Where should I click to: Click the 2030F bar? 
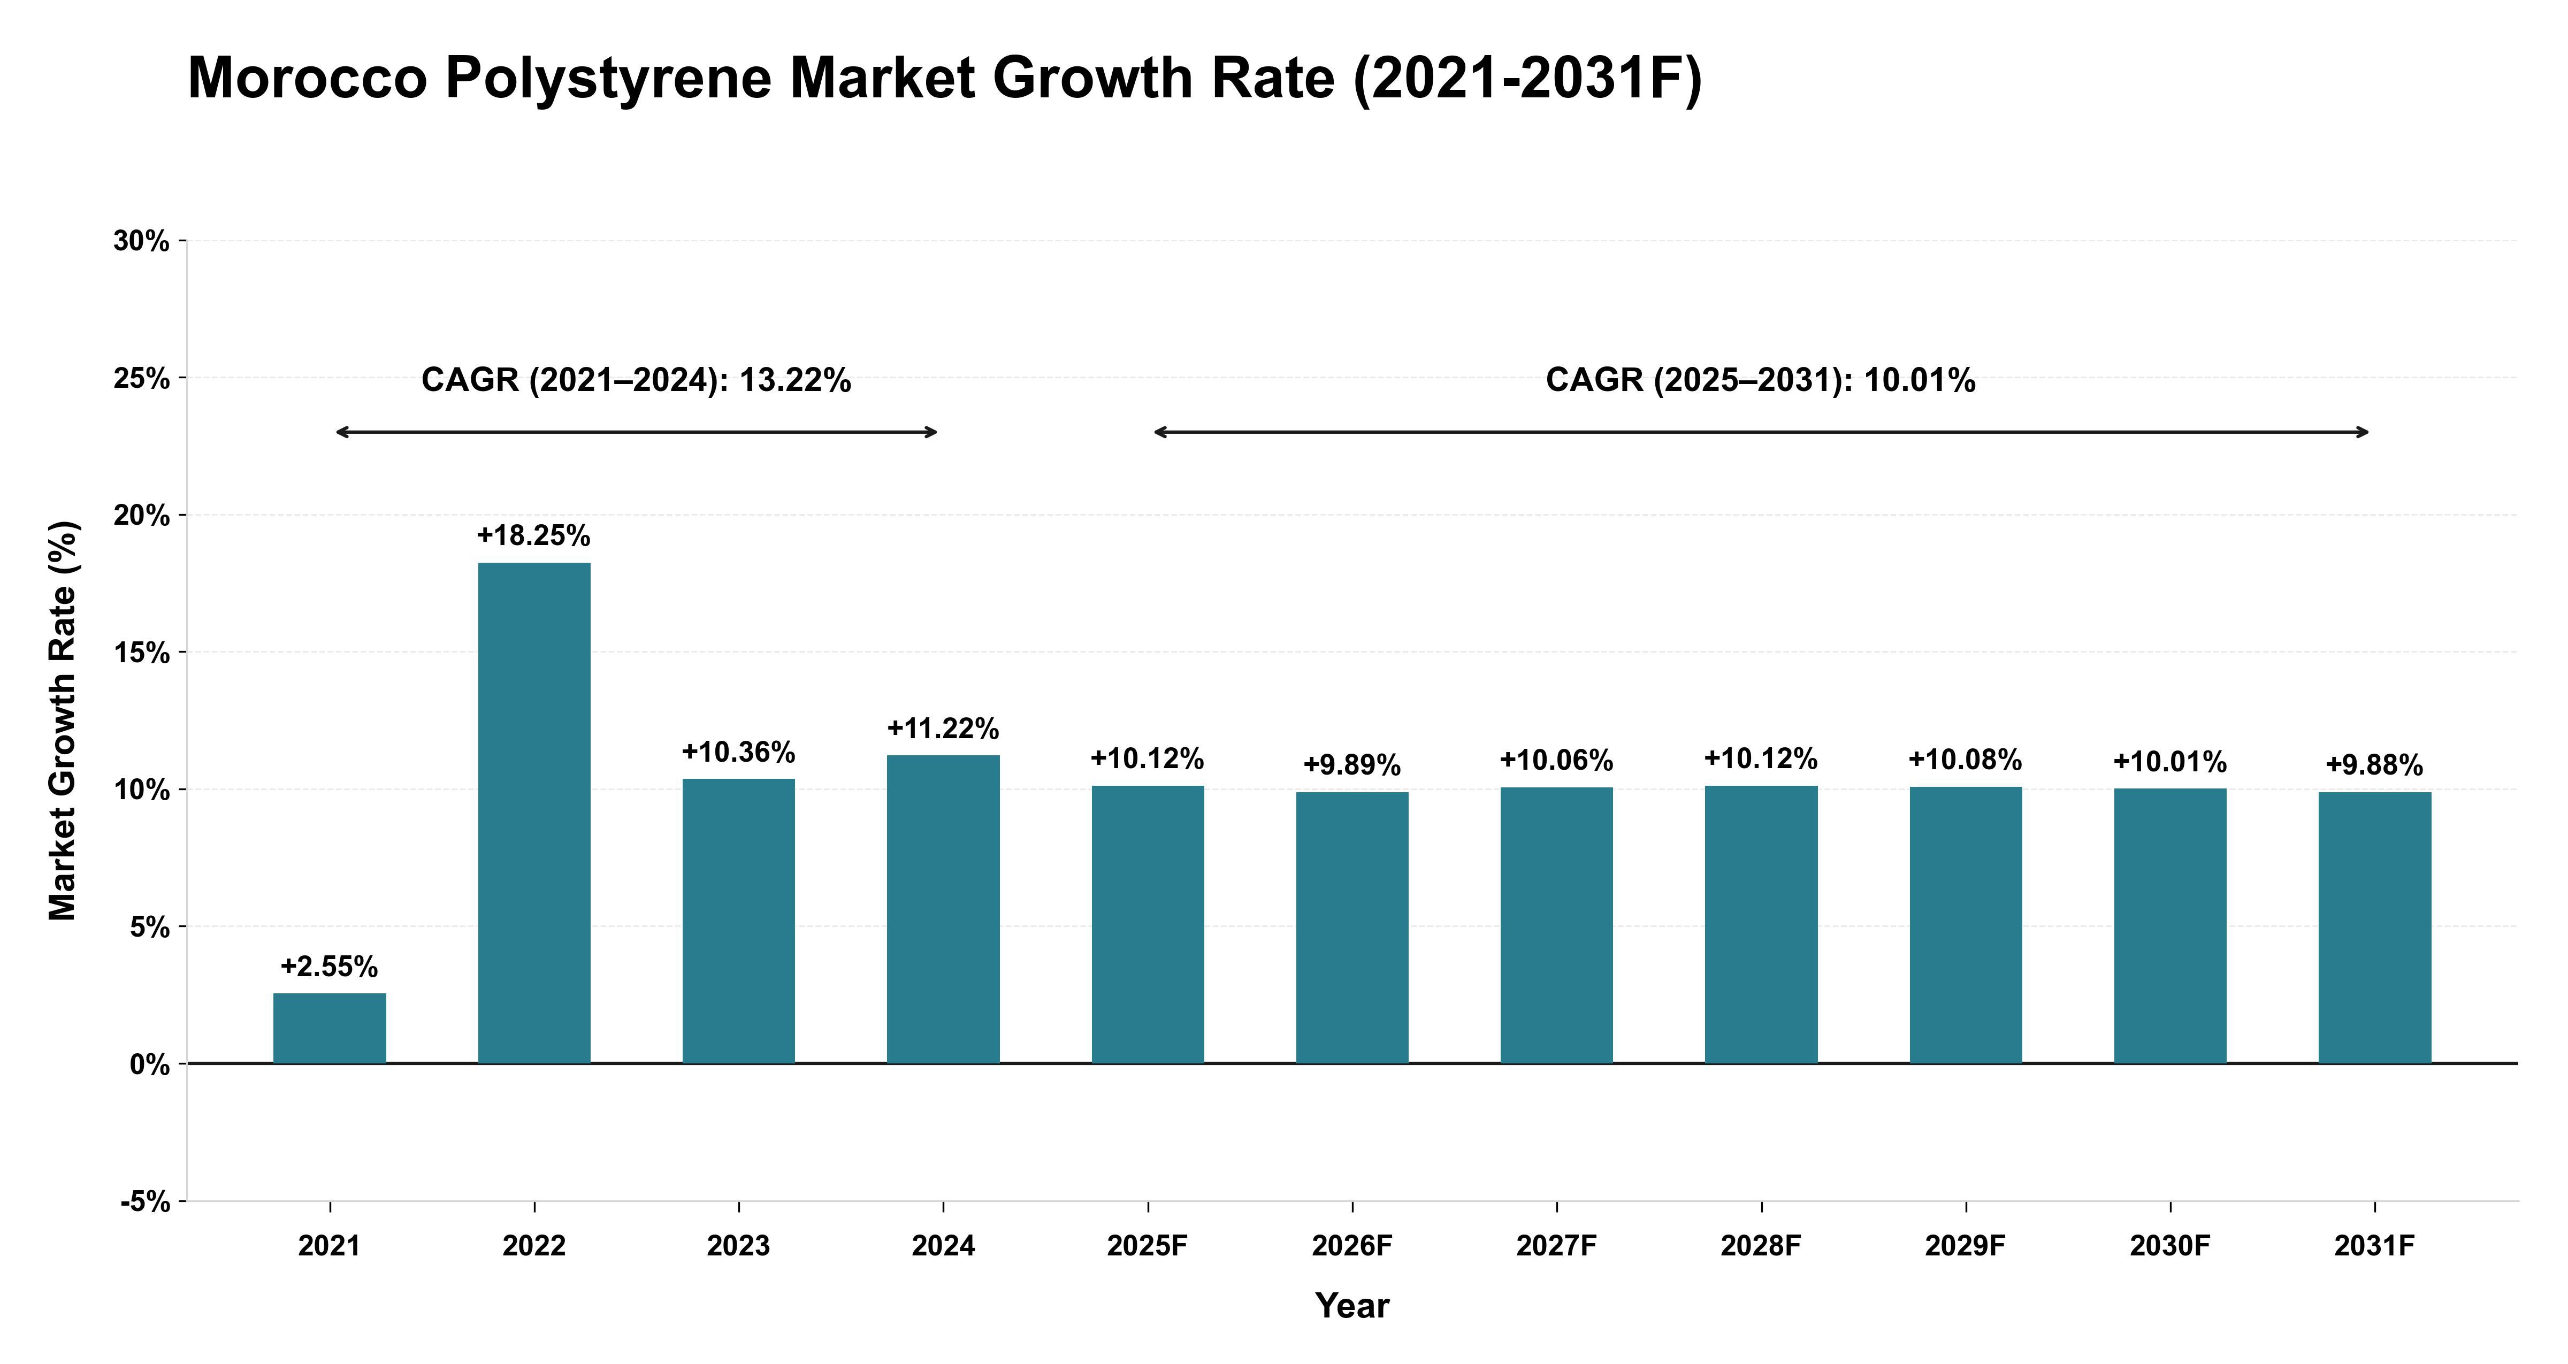click(2170, 926)
